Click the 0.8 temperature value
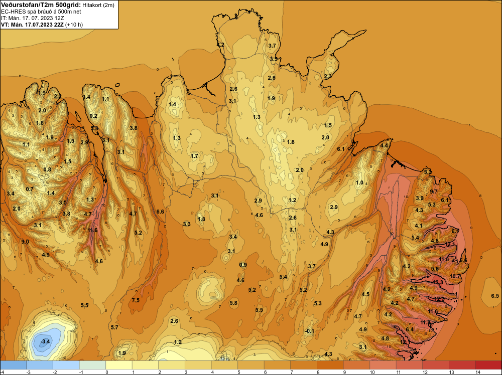The width and height of the screenshot is (502, 375). point(47,169)
